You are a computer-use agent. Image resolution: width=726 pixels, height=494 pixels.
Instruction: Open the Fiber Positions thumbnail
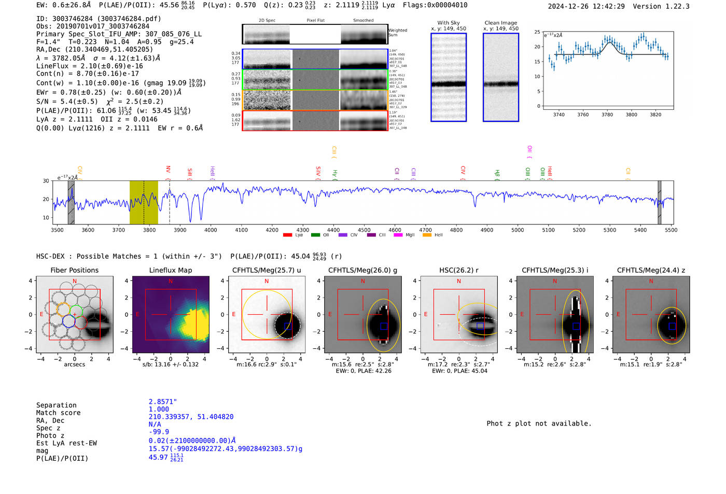[x=75, y=314]
